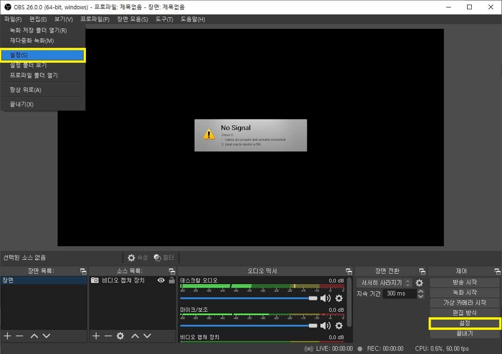
Task: Open source properties gear in sources list
Action: pos(120,336)
